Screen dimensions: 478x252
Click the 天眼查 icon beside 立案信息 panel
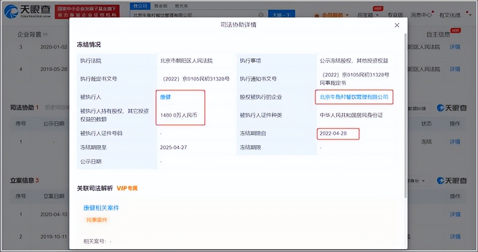pos(440,180)
